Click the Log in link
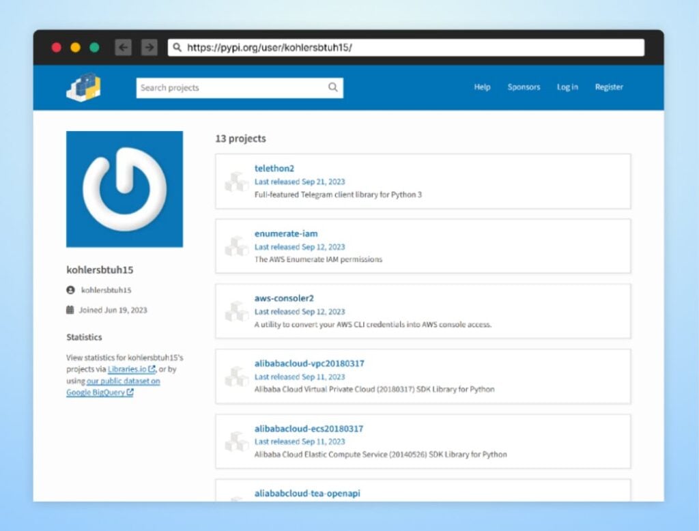Viewport: 699px width, 531px height. (567, 87)
